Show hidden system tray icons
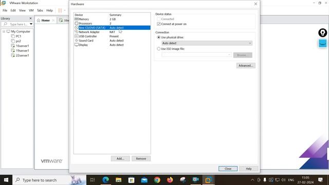The image size is (329, 185). (x=252, y=180)
